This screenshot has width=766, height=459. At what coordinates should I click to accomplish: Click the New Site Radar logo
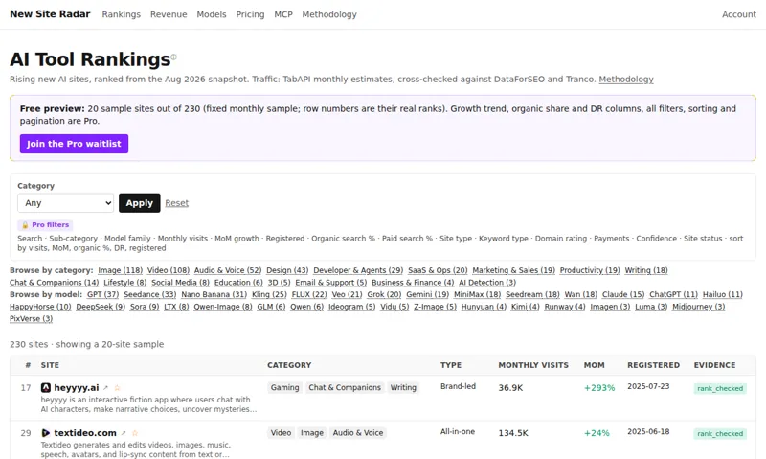coord(50,14)
